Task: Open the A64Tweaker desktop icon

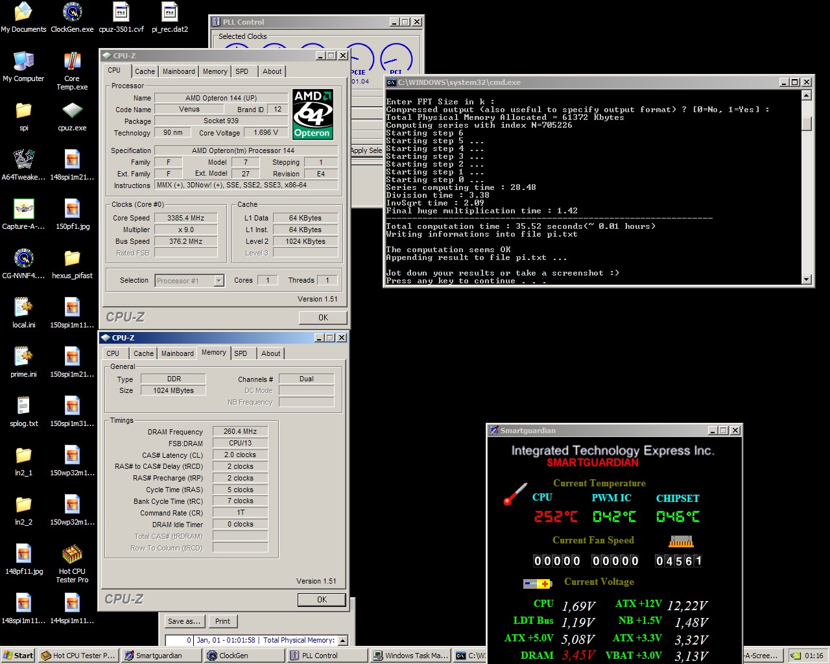Action: (23, 165)
